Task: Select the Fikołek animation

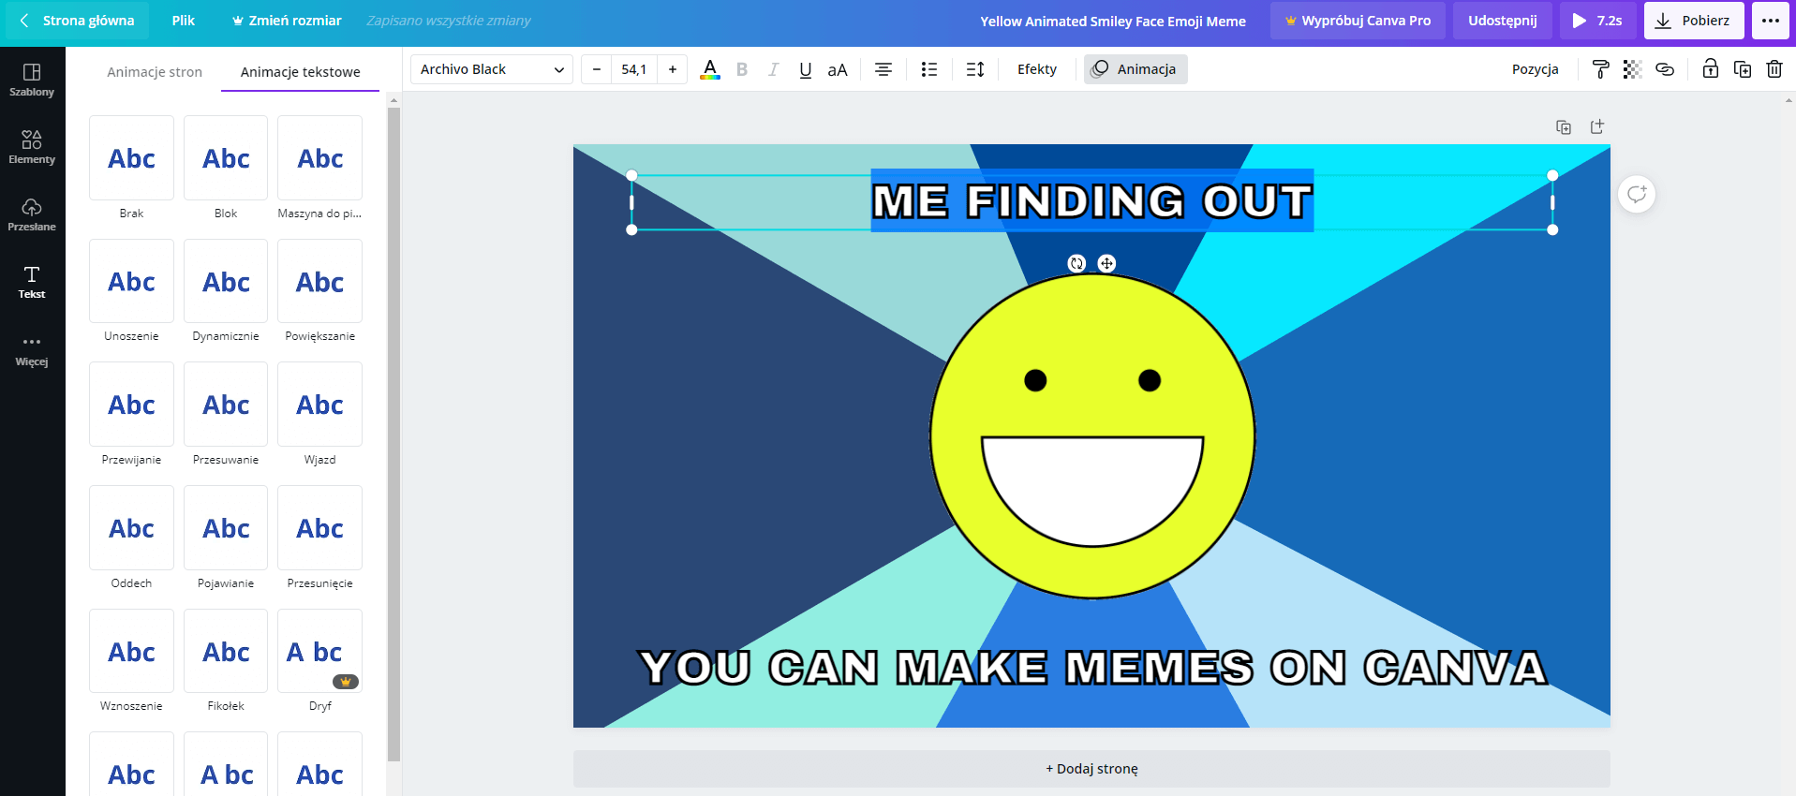Action: point(226,651)
